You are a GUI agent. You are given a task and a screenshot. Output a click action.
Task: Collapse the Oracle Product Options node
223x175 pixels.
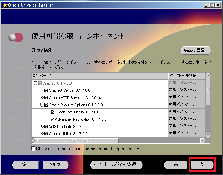point(42,105)
